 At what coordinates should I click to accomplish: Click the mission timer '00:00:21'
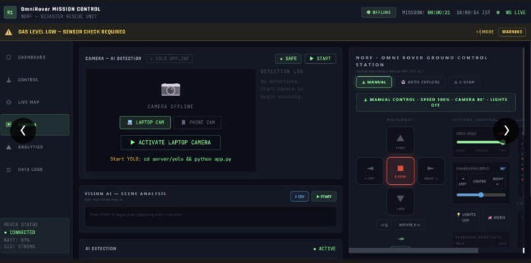point(439,12)
